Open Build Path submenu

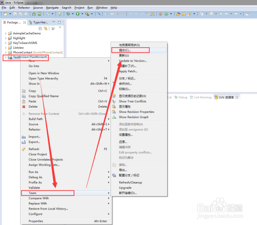pos(66,119)
